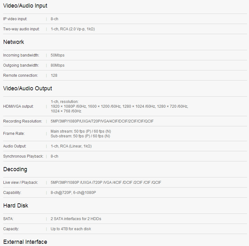Click the Network section heading
Image resolution: width=249 pixels, height=246 pixels.
pos(14,42)
